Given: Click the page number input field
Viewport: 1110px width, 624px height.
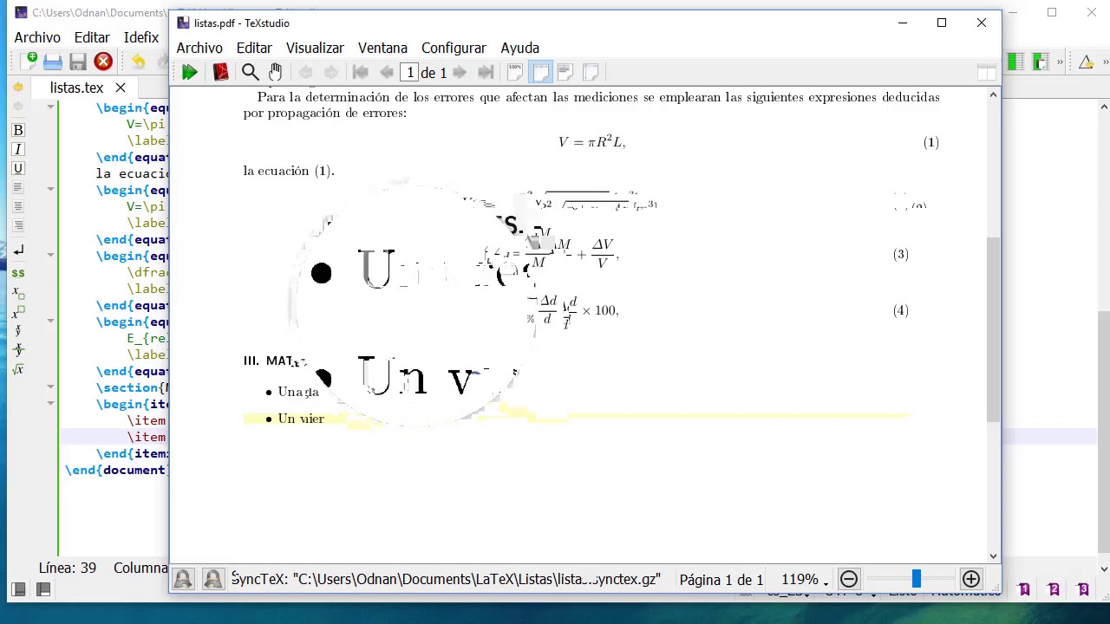Looking at the screenshot, I should point(410,73).
